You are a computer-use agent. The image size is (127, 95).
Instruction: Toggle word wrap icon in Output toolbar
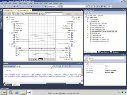(70, 66)
